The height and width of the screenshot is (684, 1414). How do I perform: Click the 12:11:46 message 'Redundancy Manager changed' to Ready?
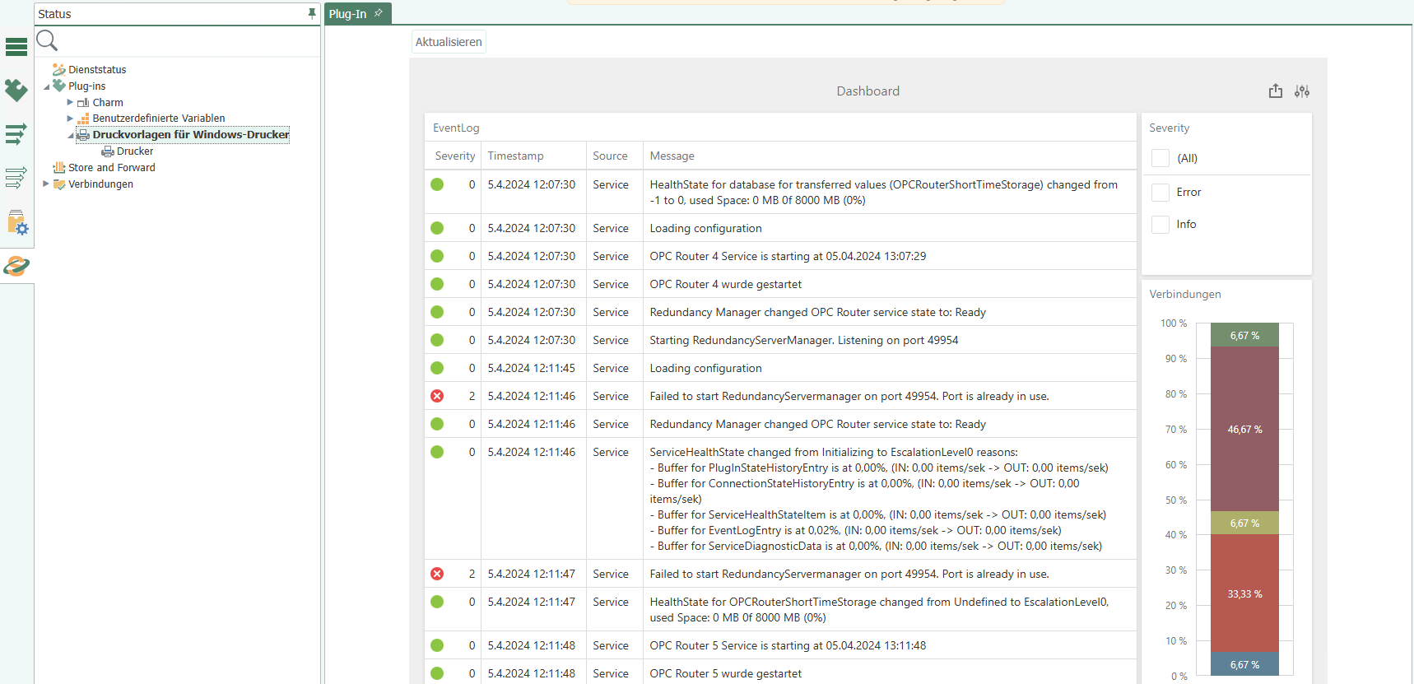[x=817, y=424]
